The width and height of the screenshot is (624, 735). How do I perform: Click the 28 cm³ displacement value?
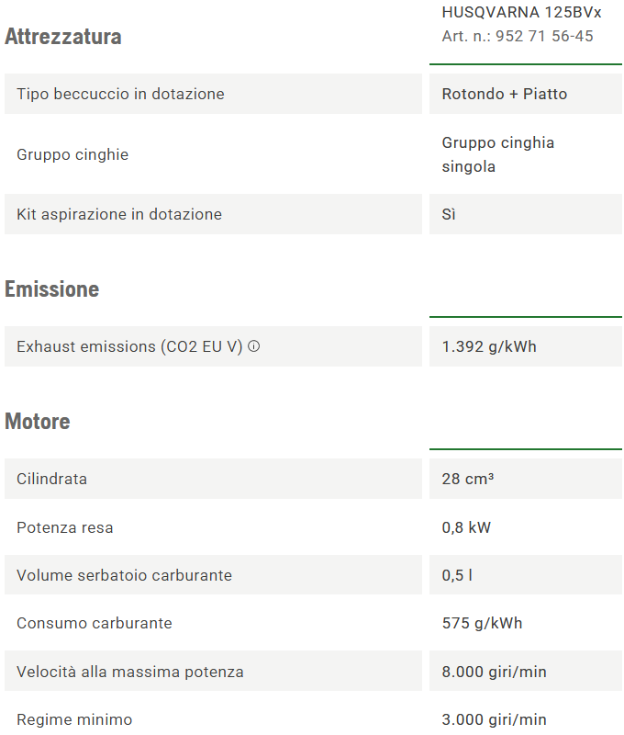coord(468,479)
